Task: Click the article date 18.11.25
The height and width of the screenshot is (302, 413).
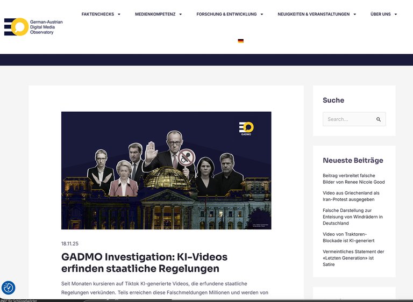Action: 70,243
